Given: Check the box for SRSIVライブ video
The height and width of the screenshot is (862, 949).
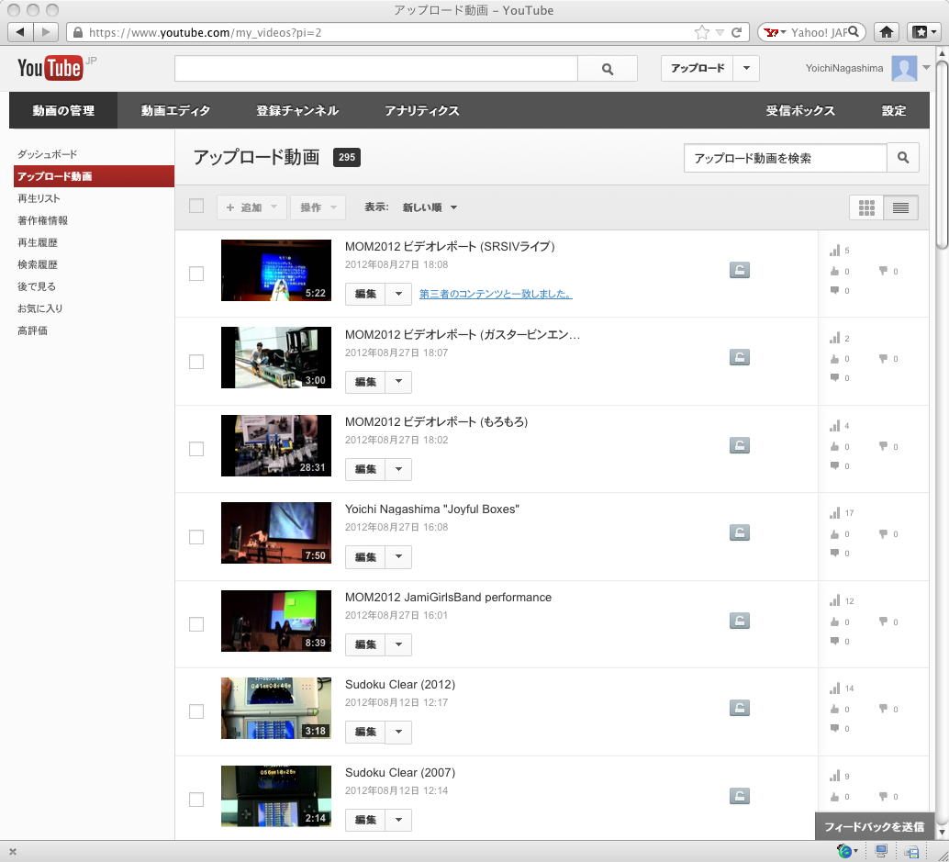Looking at the screenshot, I should [x=196, y=274].
